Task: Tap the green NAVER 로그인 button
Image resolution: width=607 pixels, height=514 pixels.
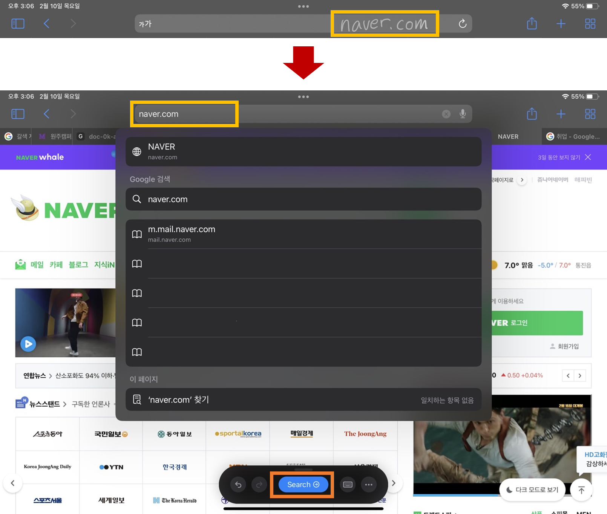Action: (537, 323)
